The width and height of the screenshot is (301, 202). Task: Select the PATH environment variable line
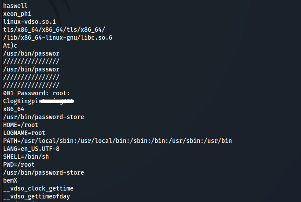117,141
